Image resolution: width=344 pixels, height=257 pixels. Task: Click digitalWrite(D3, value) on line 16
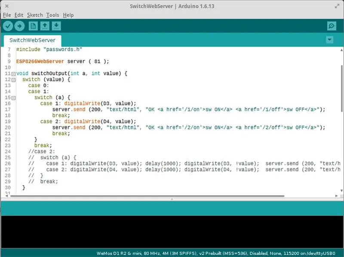coord(100,103)
